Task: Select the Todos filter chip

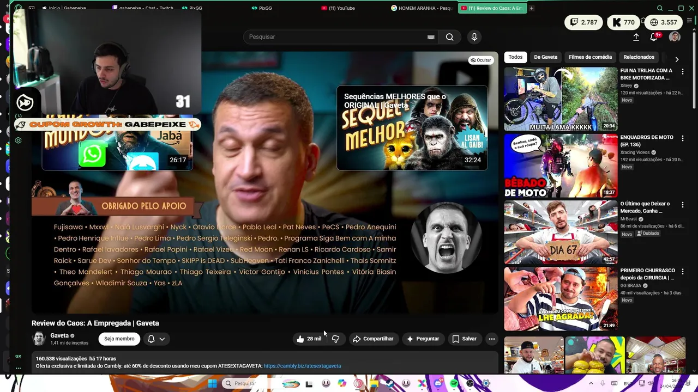Action: pyautogui.click(x=515, y=57)
